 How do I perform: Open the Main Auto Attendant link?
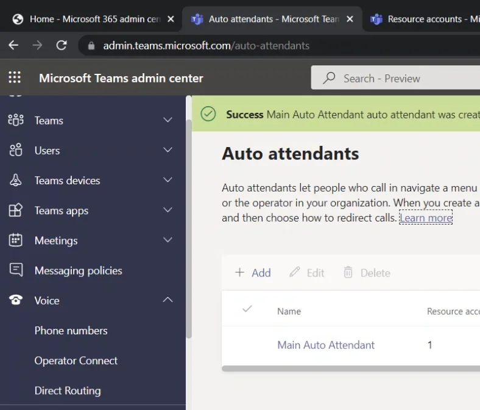pos(326,345)
